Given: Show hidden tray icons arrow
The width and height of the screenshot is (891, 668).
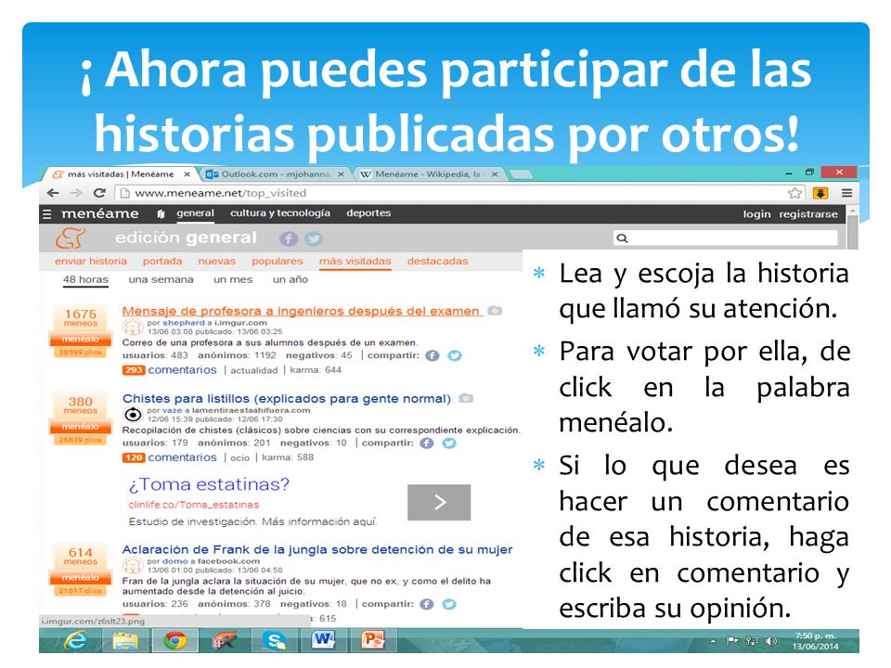Looking at the screenshot, I should 713,641.
